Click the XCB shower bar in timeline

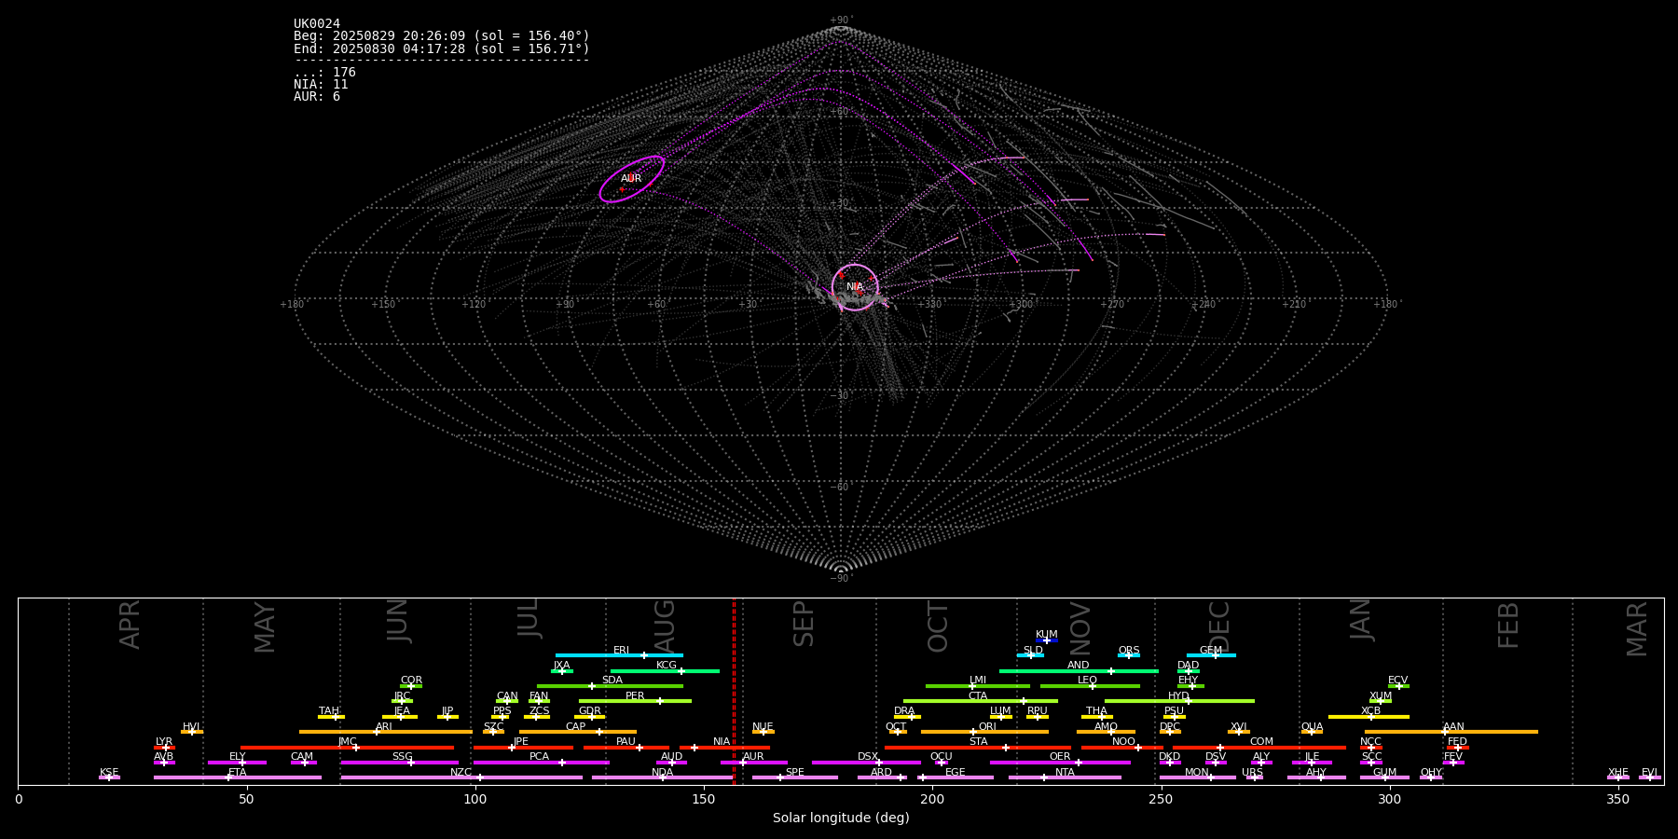point(1369,717)
